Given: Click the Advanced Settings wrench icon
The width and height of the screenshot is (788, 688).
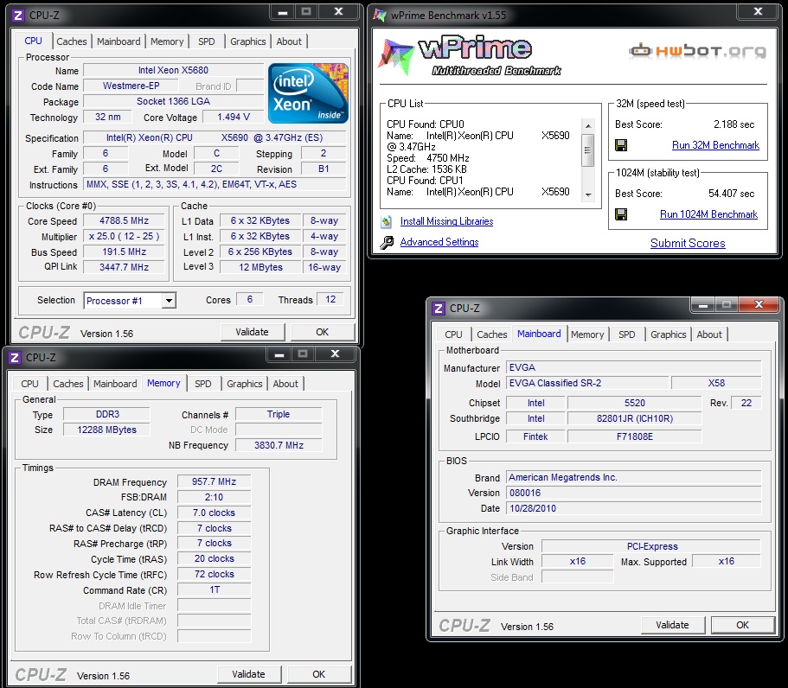Looking at the screenshot, I should click(x=387, y=243).
